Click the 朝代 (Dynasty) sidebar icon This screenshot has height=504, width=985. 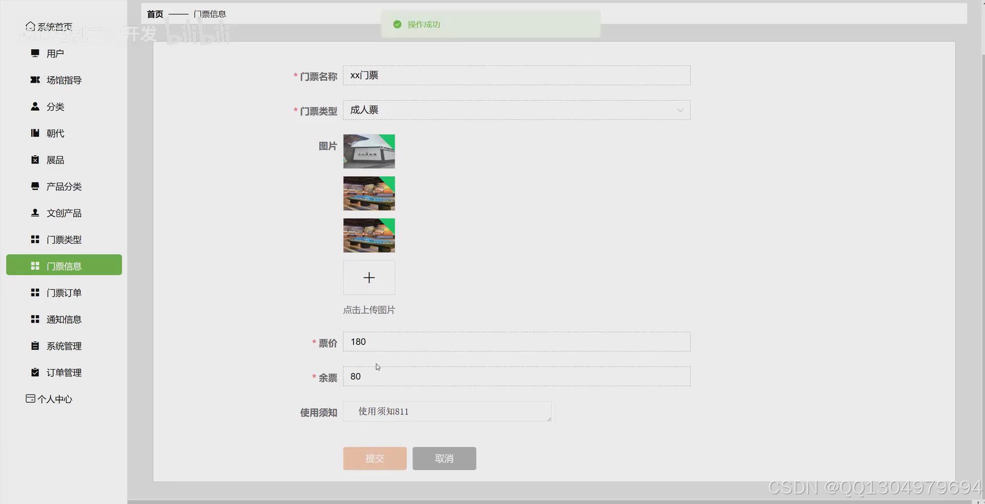pos(55,133)
